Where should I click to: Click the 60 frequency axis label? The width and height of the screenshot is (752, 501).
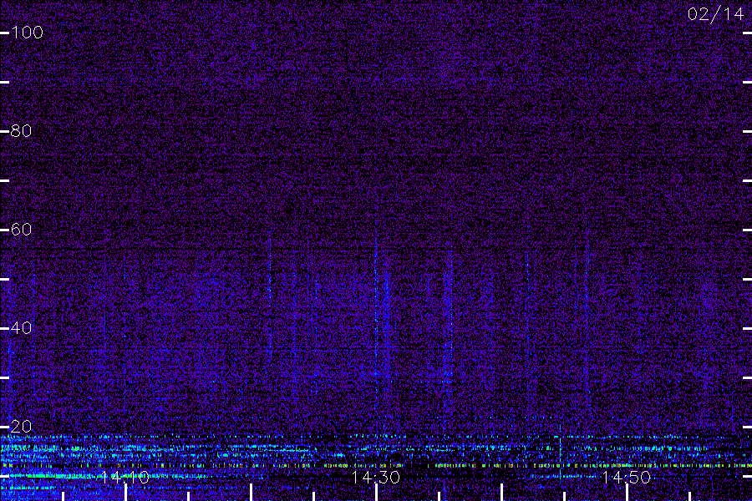(21, 230)
